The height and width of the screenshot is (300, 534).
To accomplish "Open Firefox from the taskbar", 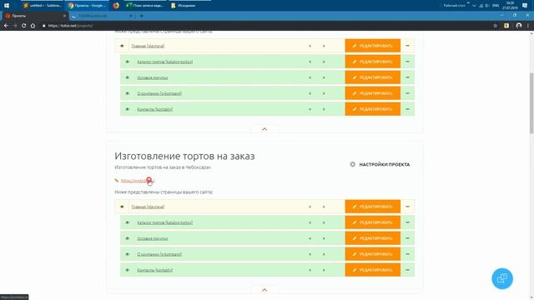I will click(116, 6).
